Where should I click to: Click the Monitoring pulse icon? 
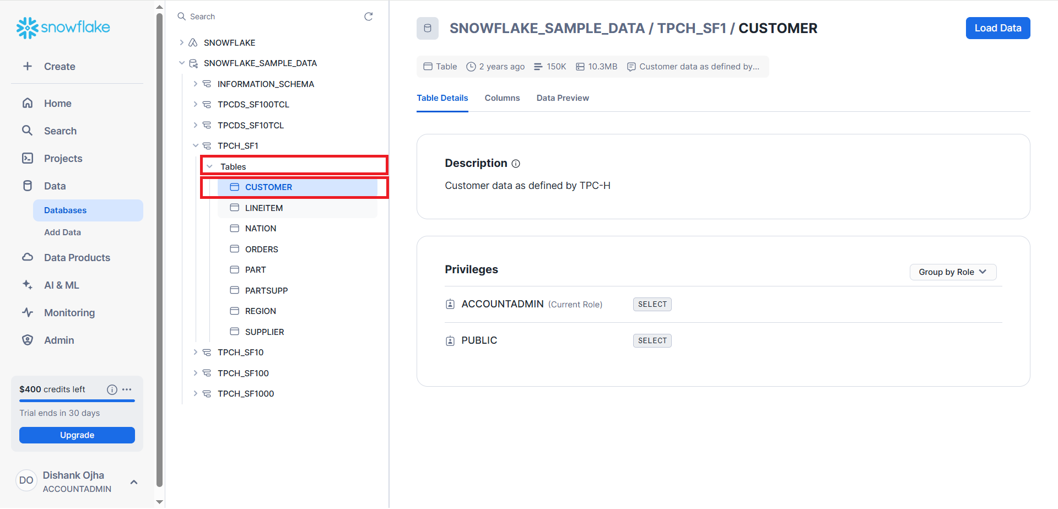point(28,312)
